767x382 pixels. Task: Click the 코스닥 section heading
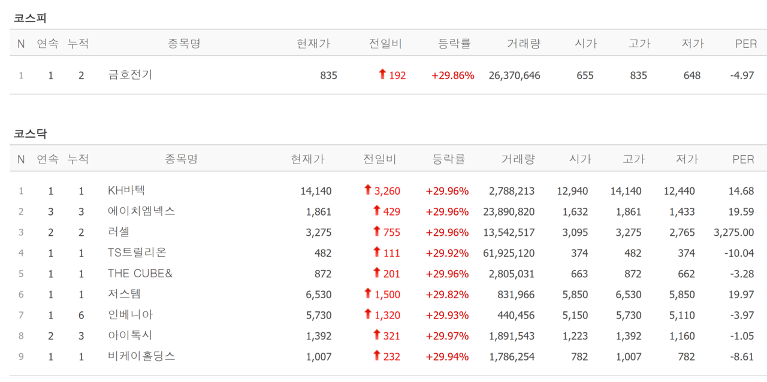30,134
